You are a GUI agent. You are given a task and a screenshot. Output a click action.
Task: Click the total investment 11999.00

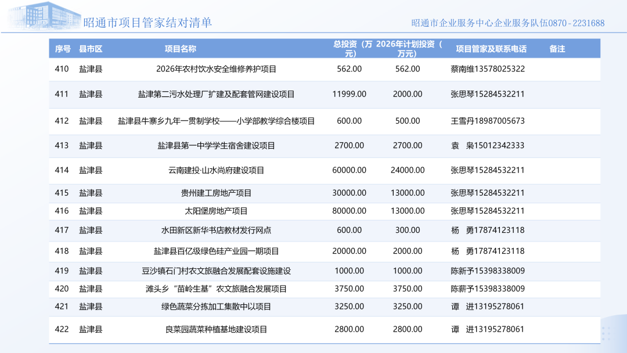point(349,94)
